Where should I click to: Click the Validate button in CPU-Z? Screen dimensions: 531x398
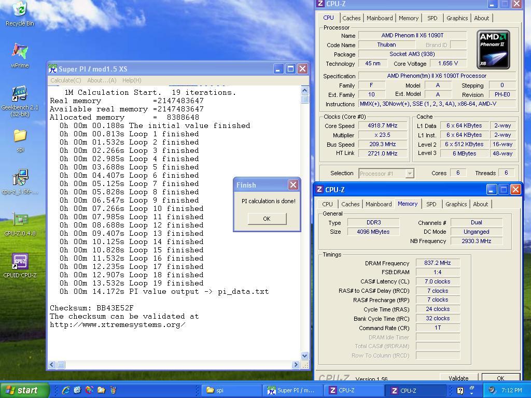tap(458, 378)
